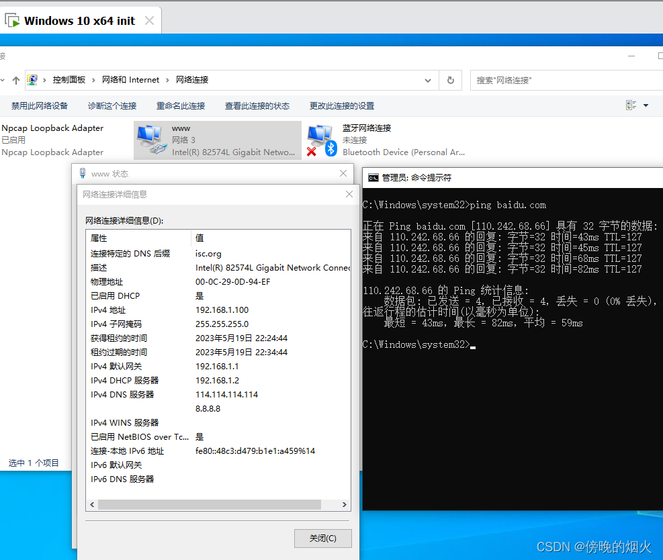
Task: Click 查看此连接的状态 on the toolbar
Action: tap(257, 105)
